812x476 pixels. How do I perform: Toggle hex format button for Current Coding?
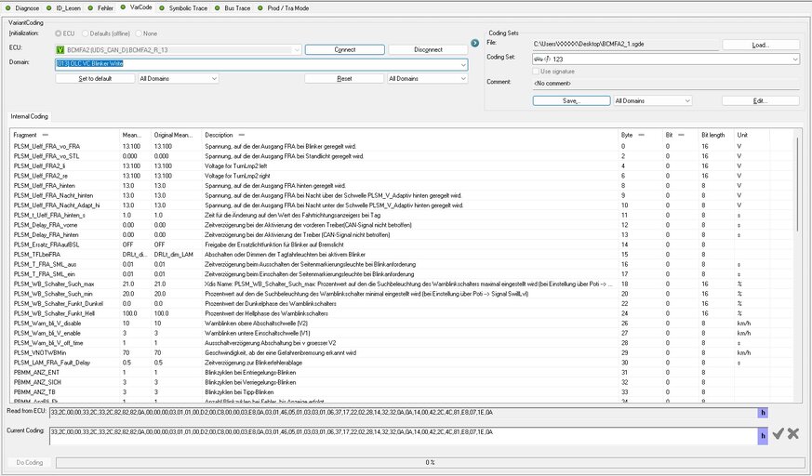point(763,433)
